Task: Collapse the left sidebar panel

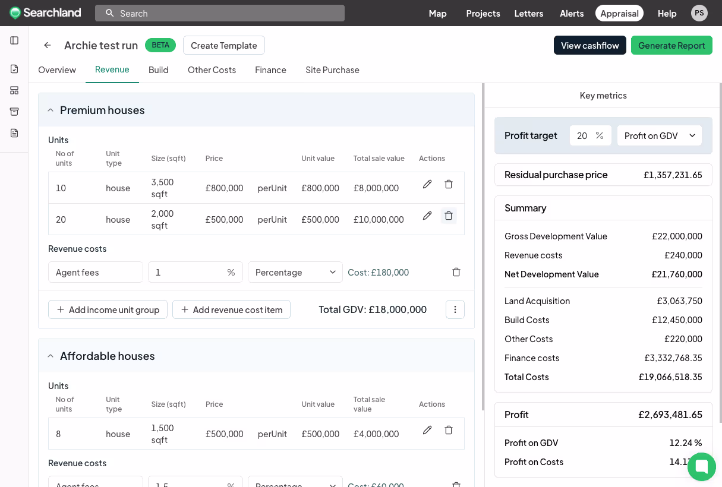Action: [14, 40]
